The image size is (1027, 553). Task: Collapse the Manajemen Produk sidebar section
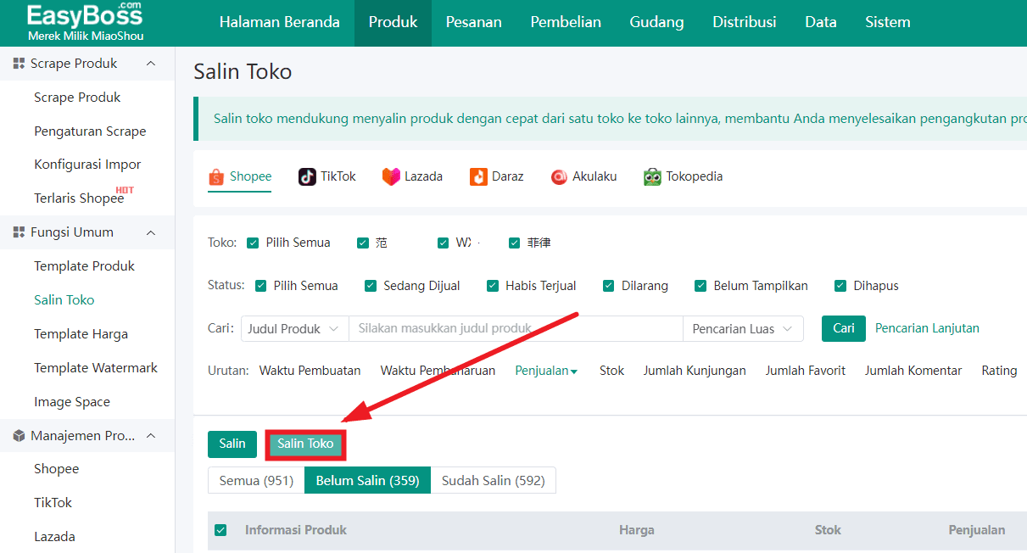tap(151, 436)
